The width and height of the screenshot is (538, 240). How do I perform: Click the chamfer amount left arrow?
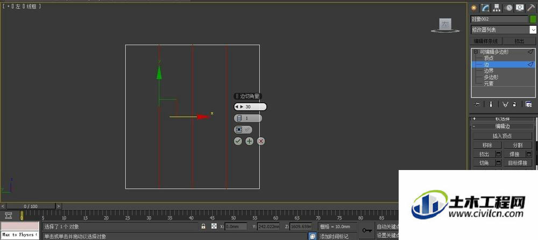pyautogui.click(x=237, y=107)
